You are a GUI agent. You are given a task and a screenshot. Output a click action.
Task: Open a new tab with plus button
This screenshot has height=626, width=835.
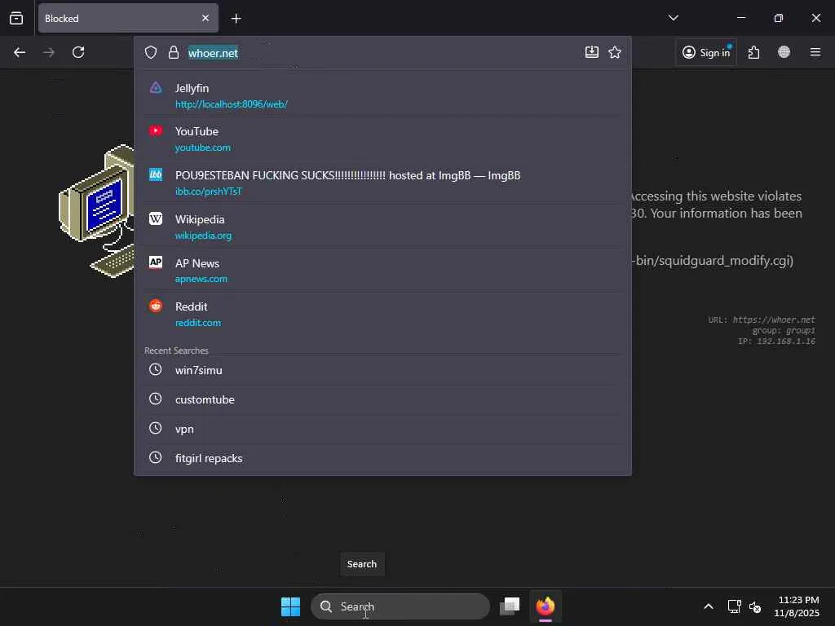(x=236, y=19)
